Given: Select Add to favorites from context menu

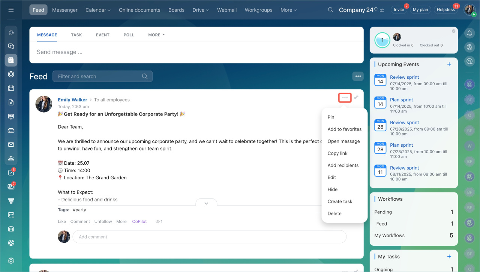Looking at the screenshot, I should pyautogui.click(x=344, y=129).
